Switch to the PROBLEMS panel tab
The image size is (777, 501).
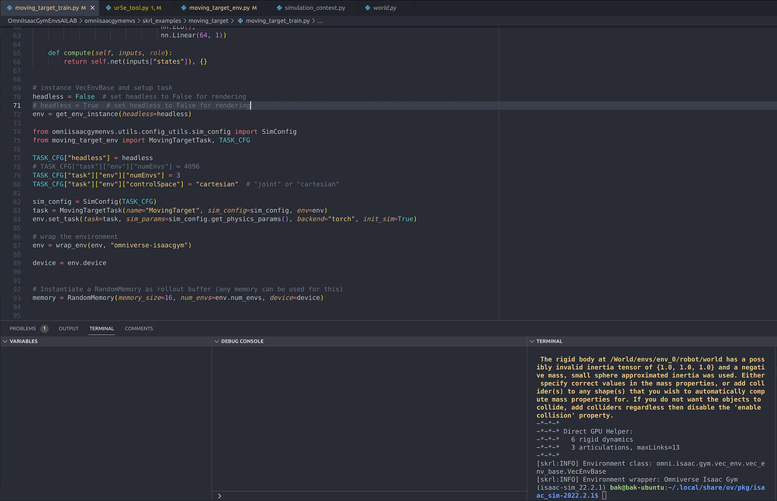click(x=23, y=328)
